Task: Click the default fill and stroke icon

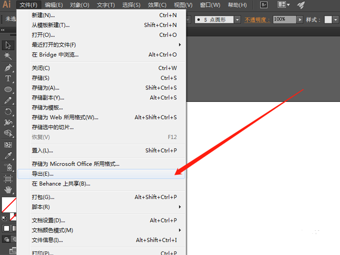Action: pyautogui.click(x=4, y=218)
